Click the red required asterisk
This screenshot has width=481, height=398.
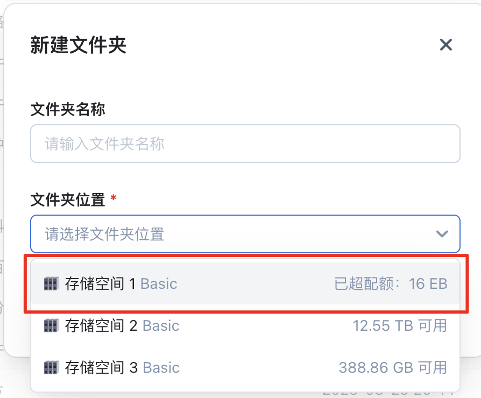pos(113,198)
